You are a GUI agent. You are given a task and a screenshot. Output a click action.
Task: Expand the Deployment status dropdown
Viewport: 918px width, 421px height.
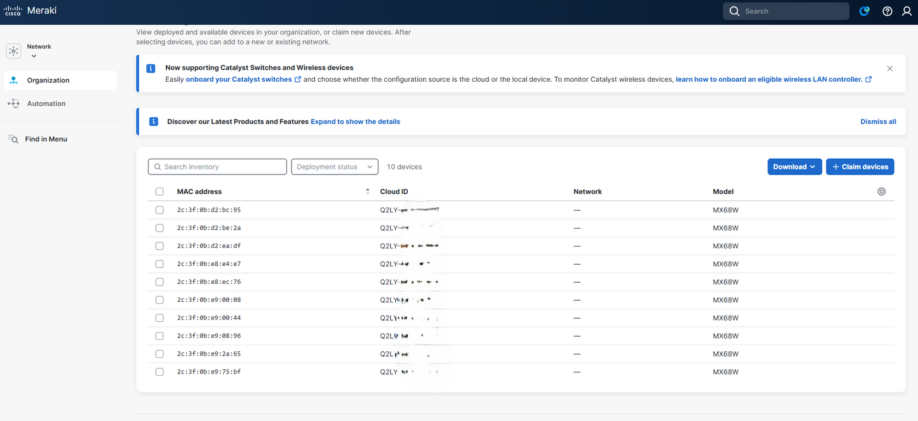334,167
